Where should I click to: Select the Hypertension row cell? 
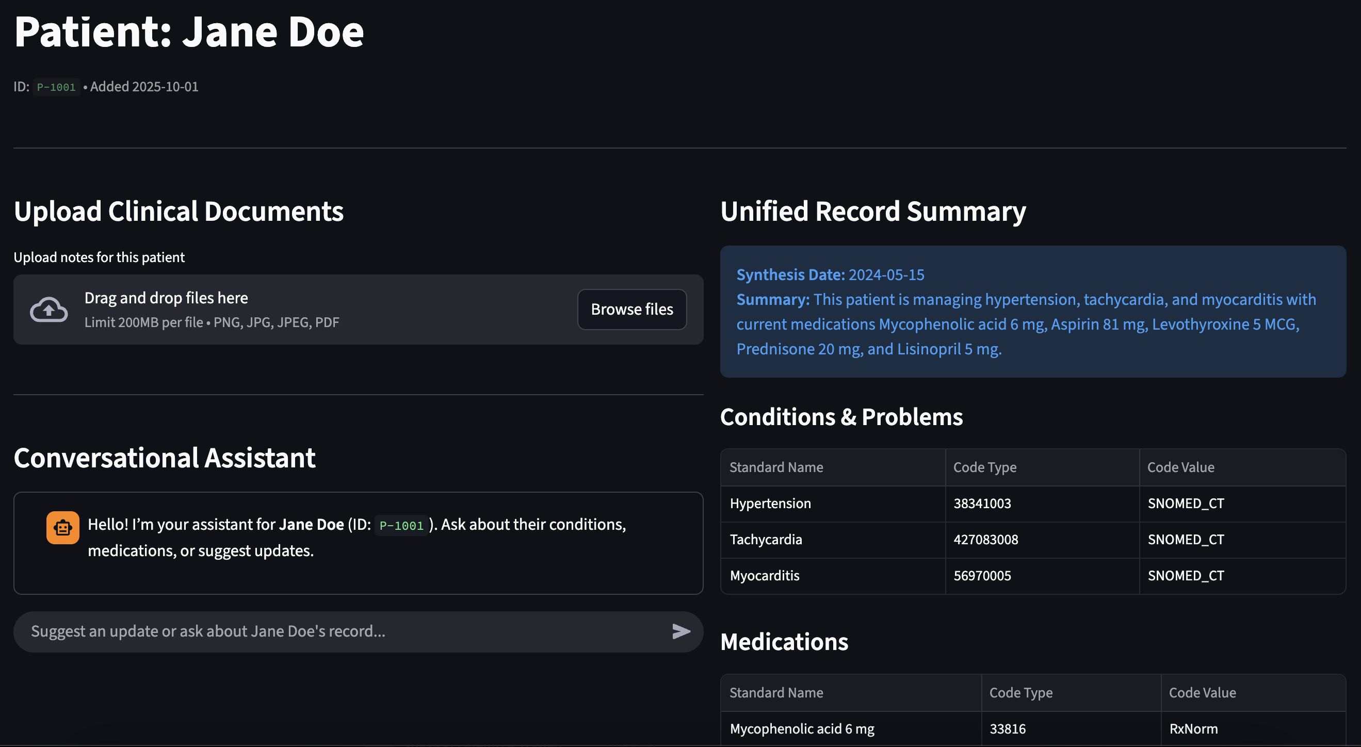pos(770,504)
